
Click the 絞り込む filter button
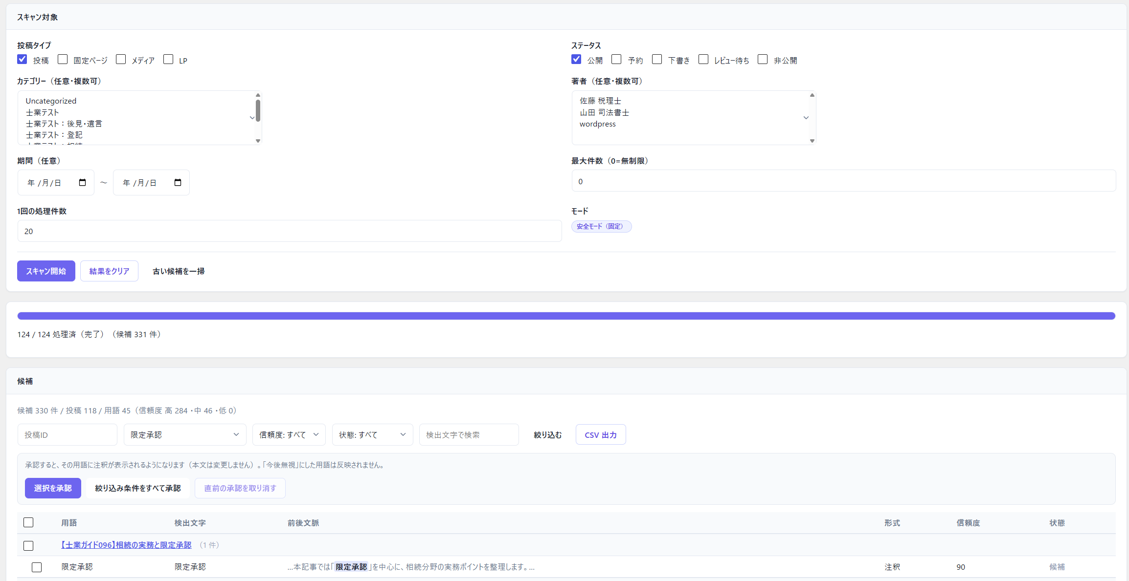(x=547, y=435)
